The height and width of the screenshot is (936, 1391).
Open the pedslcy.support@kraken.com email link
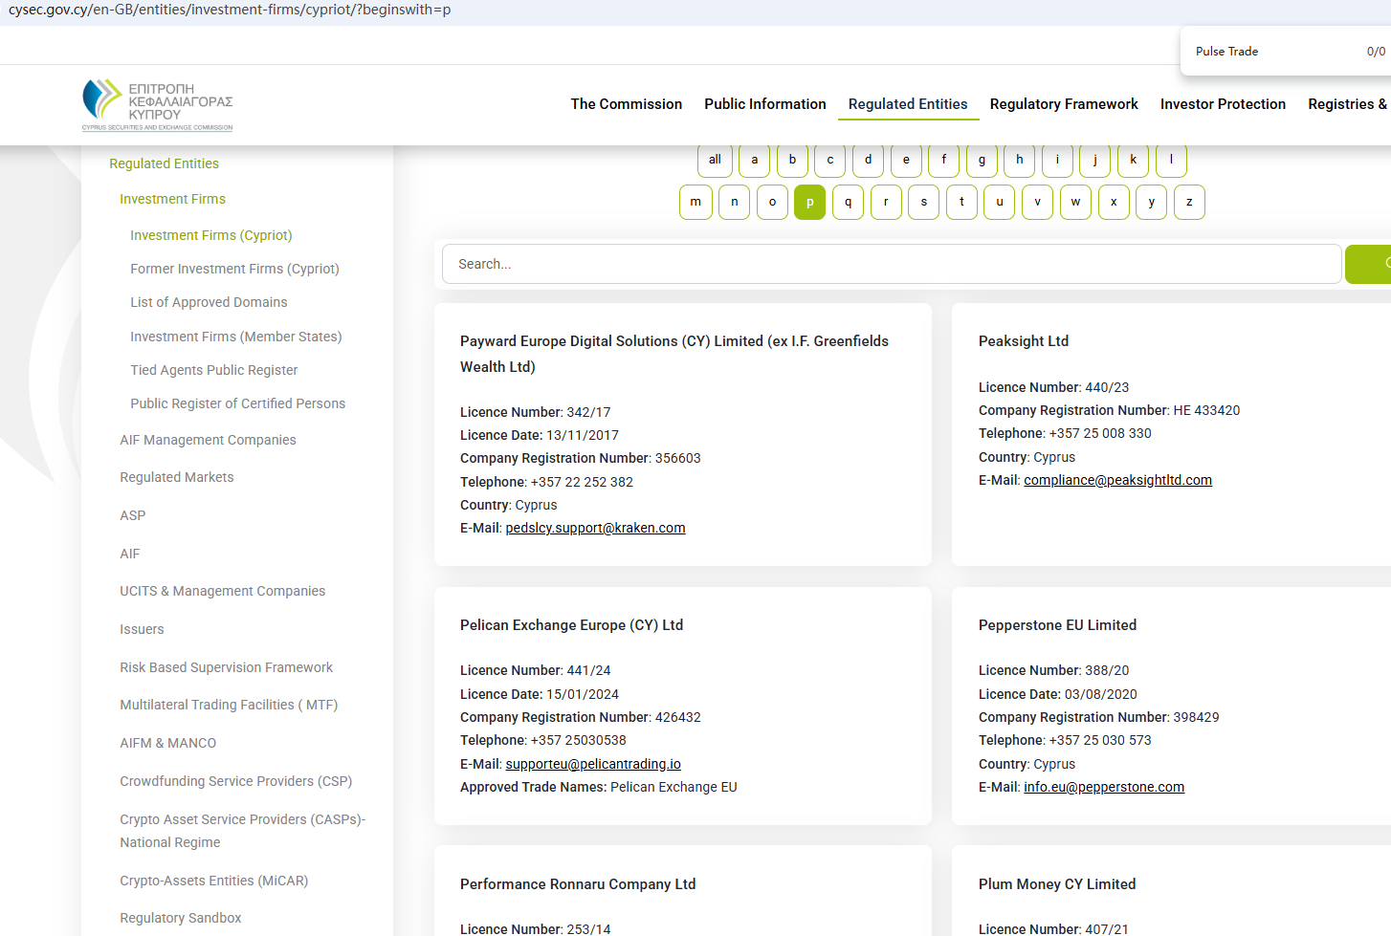(x=595, y=528)
